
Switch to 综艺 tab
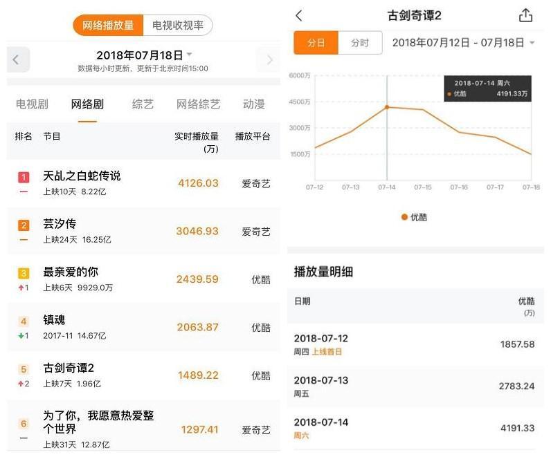pos(143,104)
